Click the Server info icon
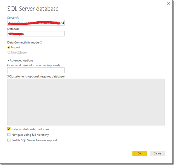This screenshot has width=174, height=165. 18,18
